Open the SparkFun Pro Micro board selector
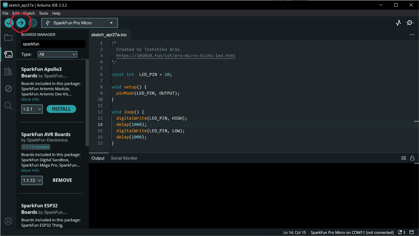 80,23
